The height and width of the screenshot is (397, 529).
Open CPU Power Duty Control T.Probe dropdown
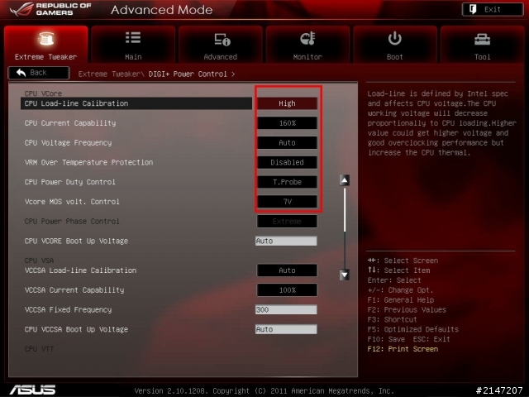pos(287,182)
